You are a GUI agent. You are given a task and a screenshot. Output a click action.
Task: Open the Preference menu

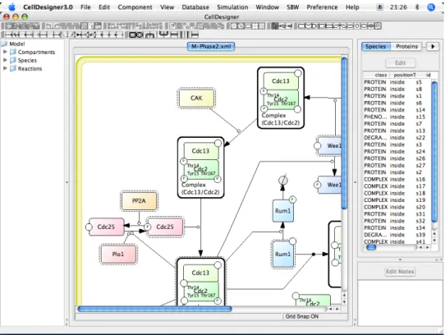click(x=322, y=7)
